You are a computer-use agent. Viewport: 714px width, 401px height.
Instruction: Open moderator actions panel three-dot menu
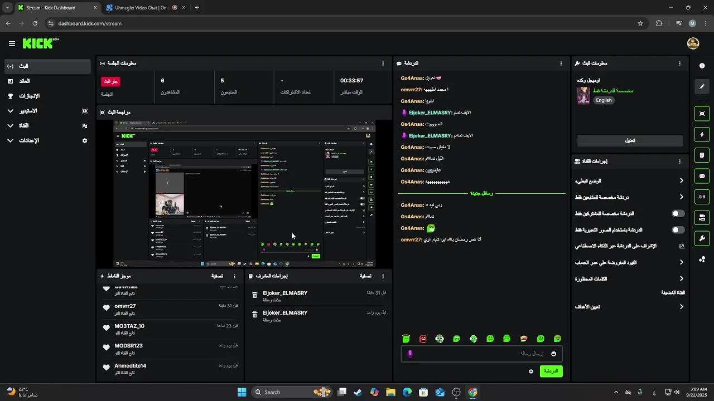coord(383,276)
